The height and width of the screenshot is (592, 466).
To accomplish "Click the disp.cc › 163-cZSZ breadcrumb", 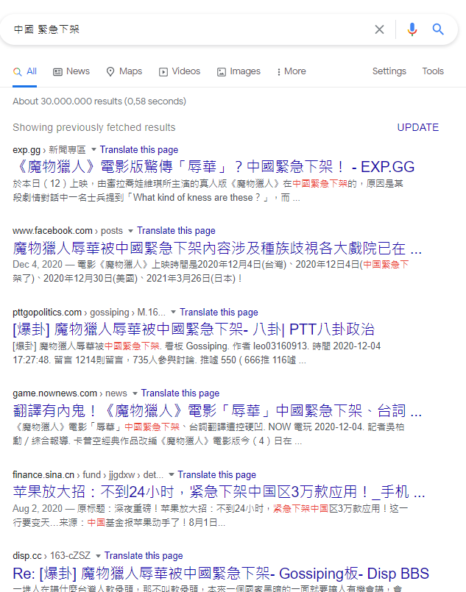I will pos(52,555).
